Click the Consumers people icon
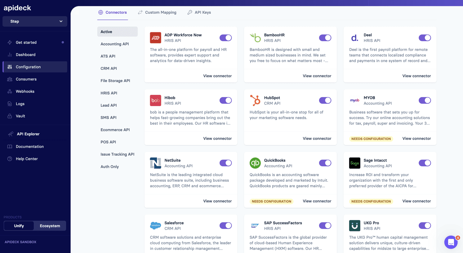 10,79
